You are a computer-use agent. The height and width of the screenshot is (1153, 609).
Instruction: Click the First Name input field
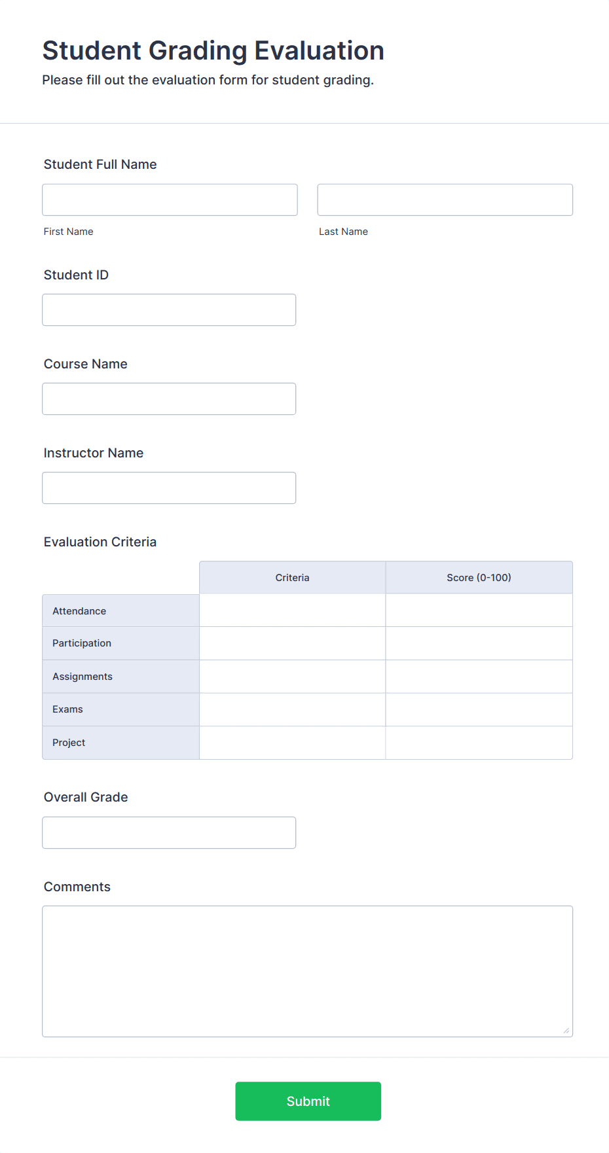[x=169, y=199]
